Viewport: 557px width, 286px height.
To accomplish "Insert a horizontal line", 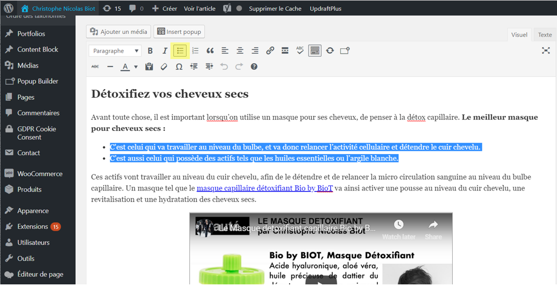I will tap(110, 67).
